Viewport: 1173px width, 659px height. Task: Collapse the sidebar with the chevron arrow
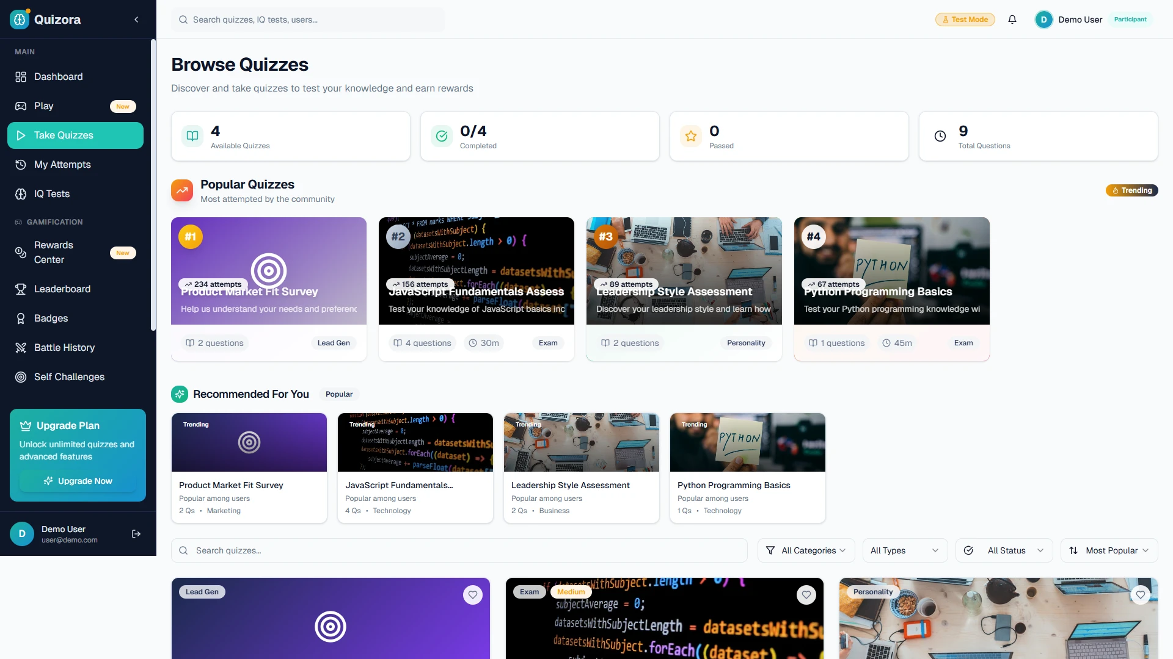(136, 20)
